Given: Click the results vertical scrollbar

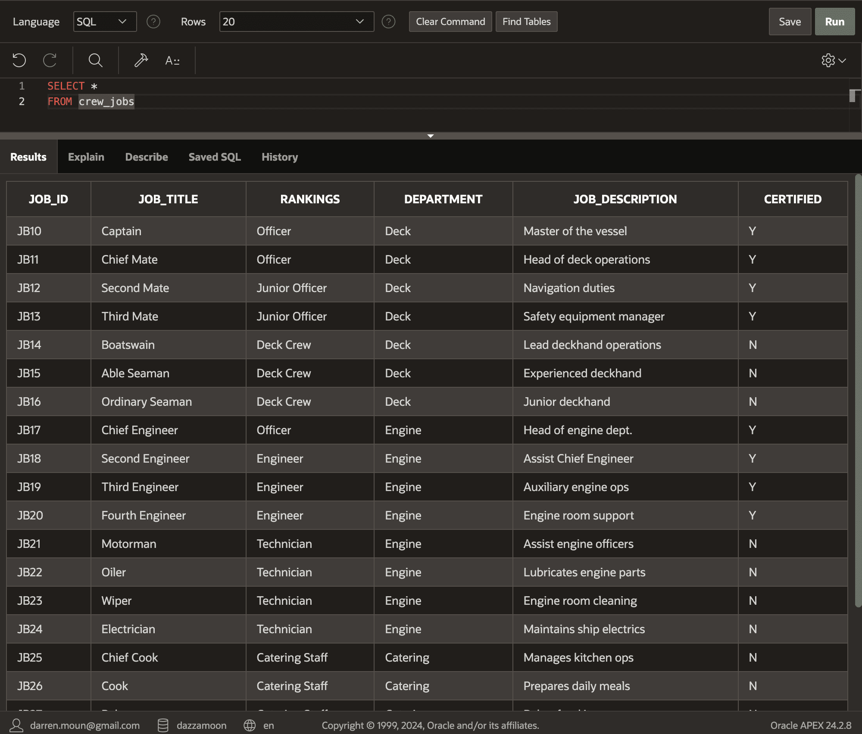Looking at the screenshot, I should point(858,388).
